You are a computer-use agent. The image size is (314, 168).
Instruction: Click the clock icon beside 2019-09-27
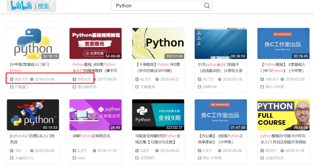(x=157, y=79)
